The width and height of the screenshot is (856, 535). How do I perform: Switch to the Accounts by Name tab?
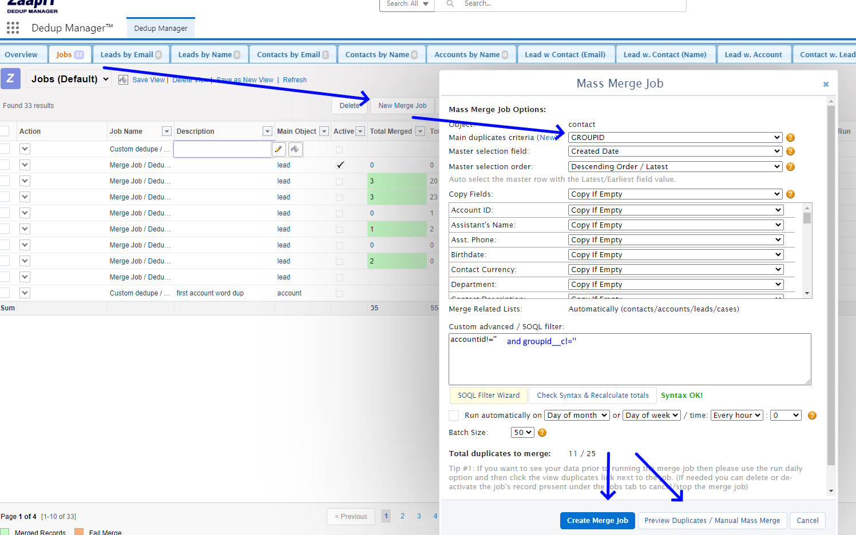coord(471,55)
